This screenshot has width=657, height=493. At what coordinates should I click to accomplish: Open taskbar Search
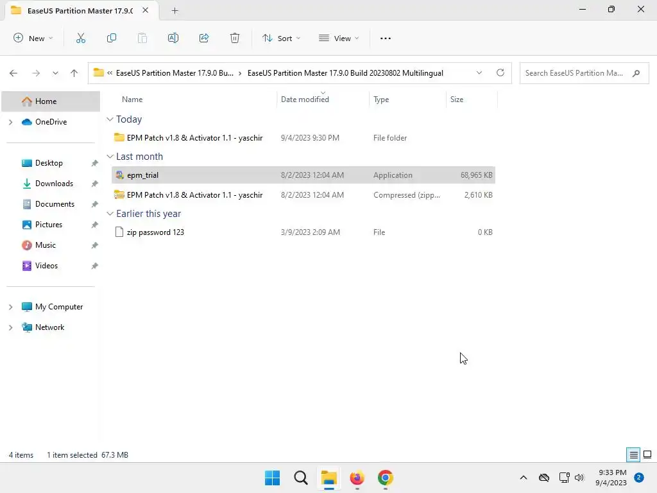[x=301, y=478]
